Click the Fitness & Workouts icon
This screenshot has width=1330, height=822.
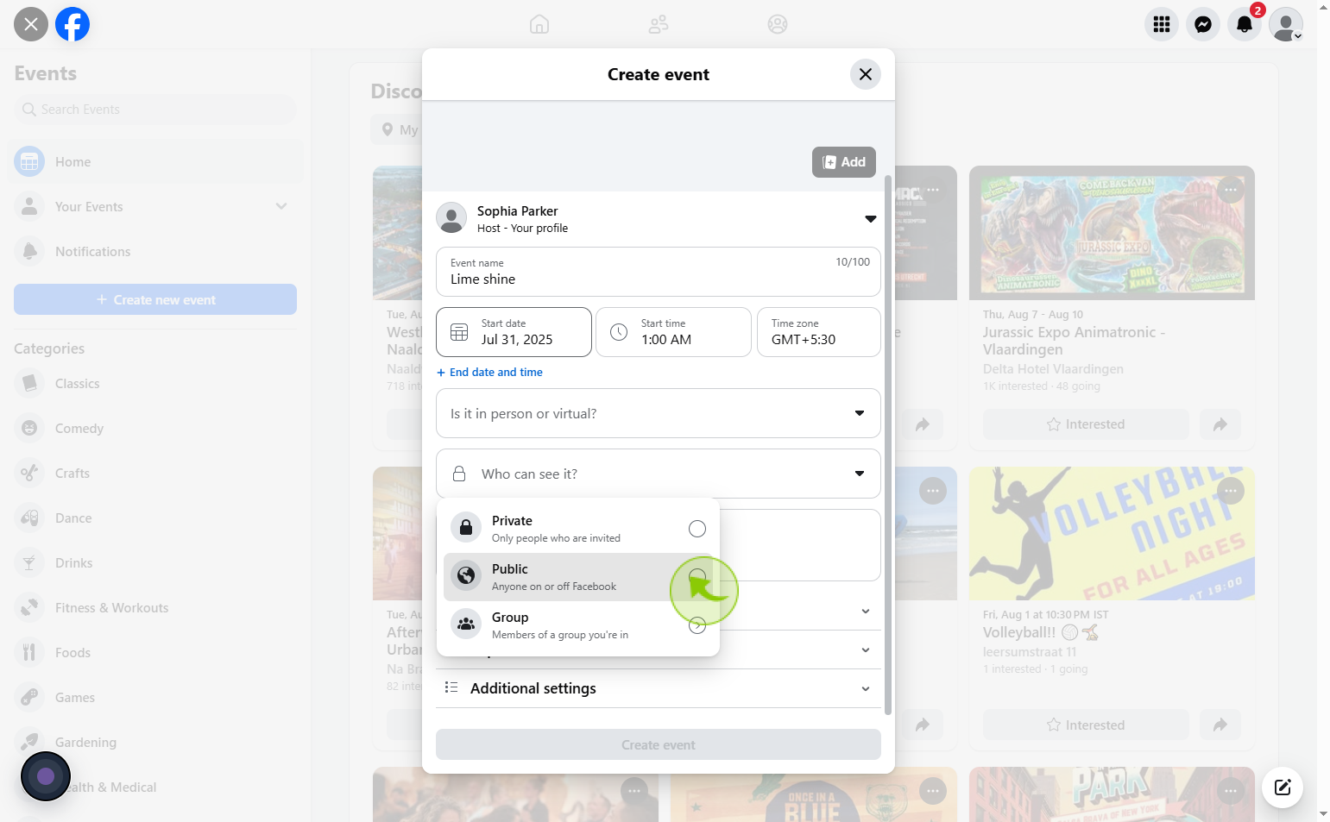click(x=29, y=607)
